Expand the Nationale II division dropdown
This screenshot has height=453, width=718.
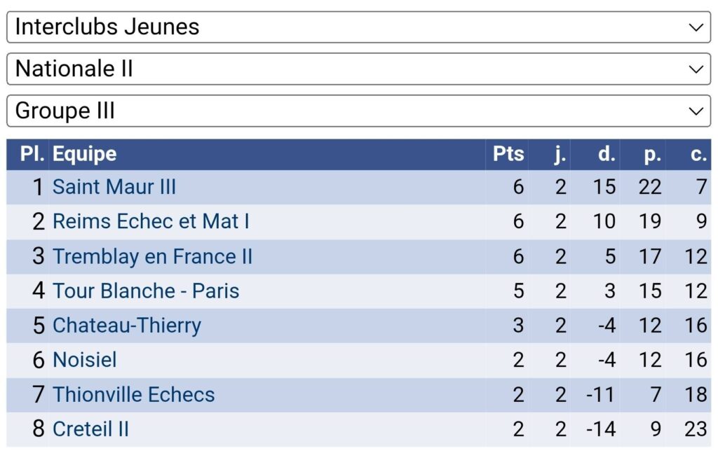point(358,69)
